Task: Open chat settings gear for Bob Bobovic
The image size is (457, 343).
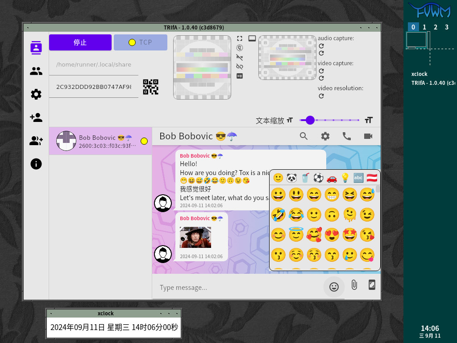Action: (x=325, y=136)
